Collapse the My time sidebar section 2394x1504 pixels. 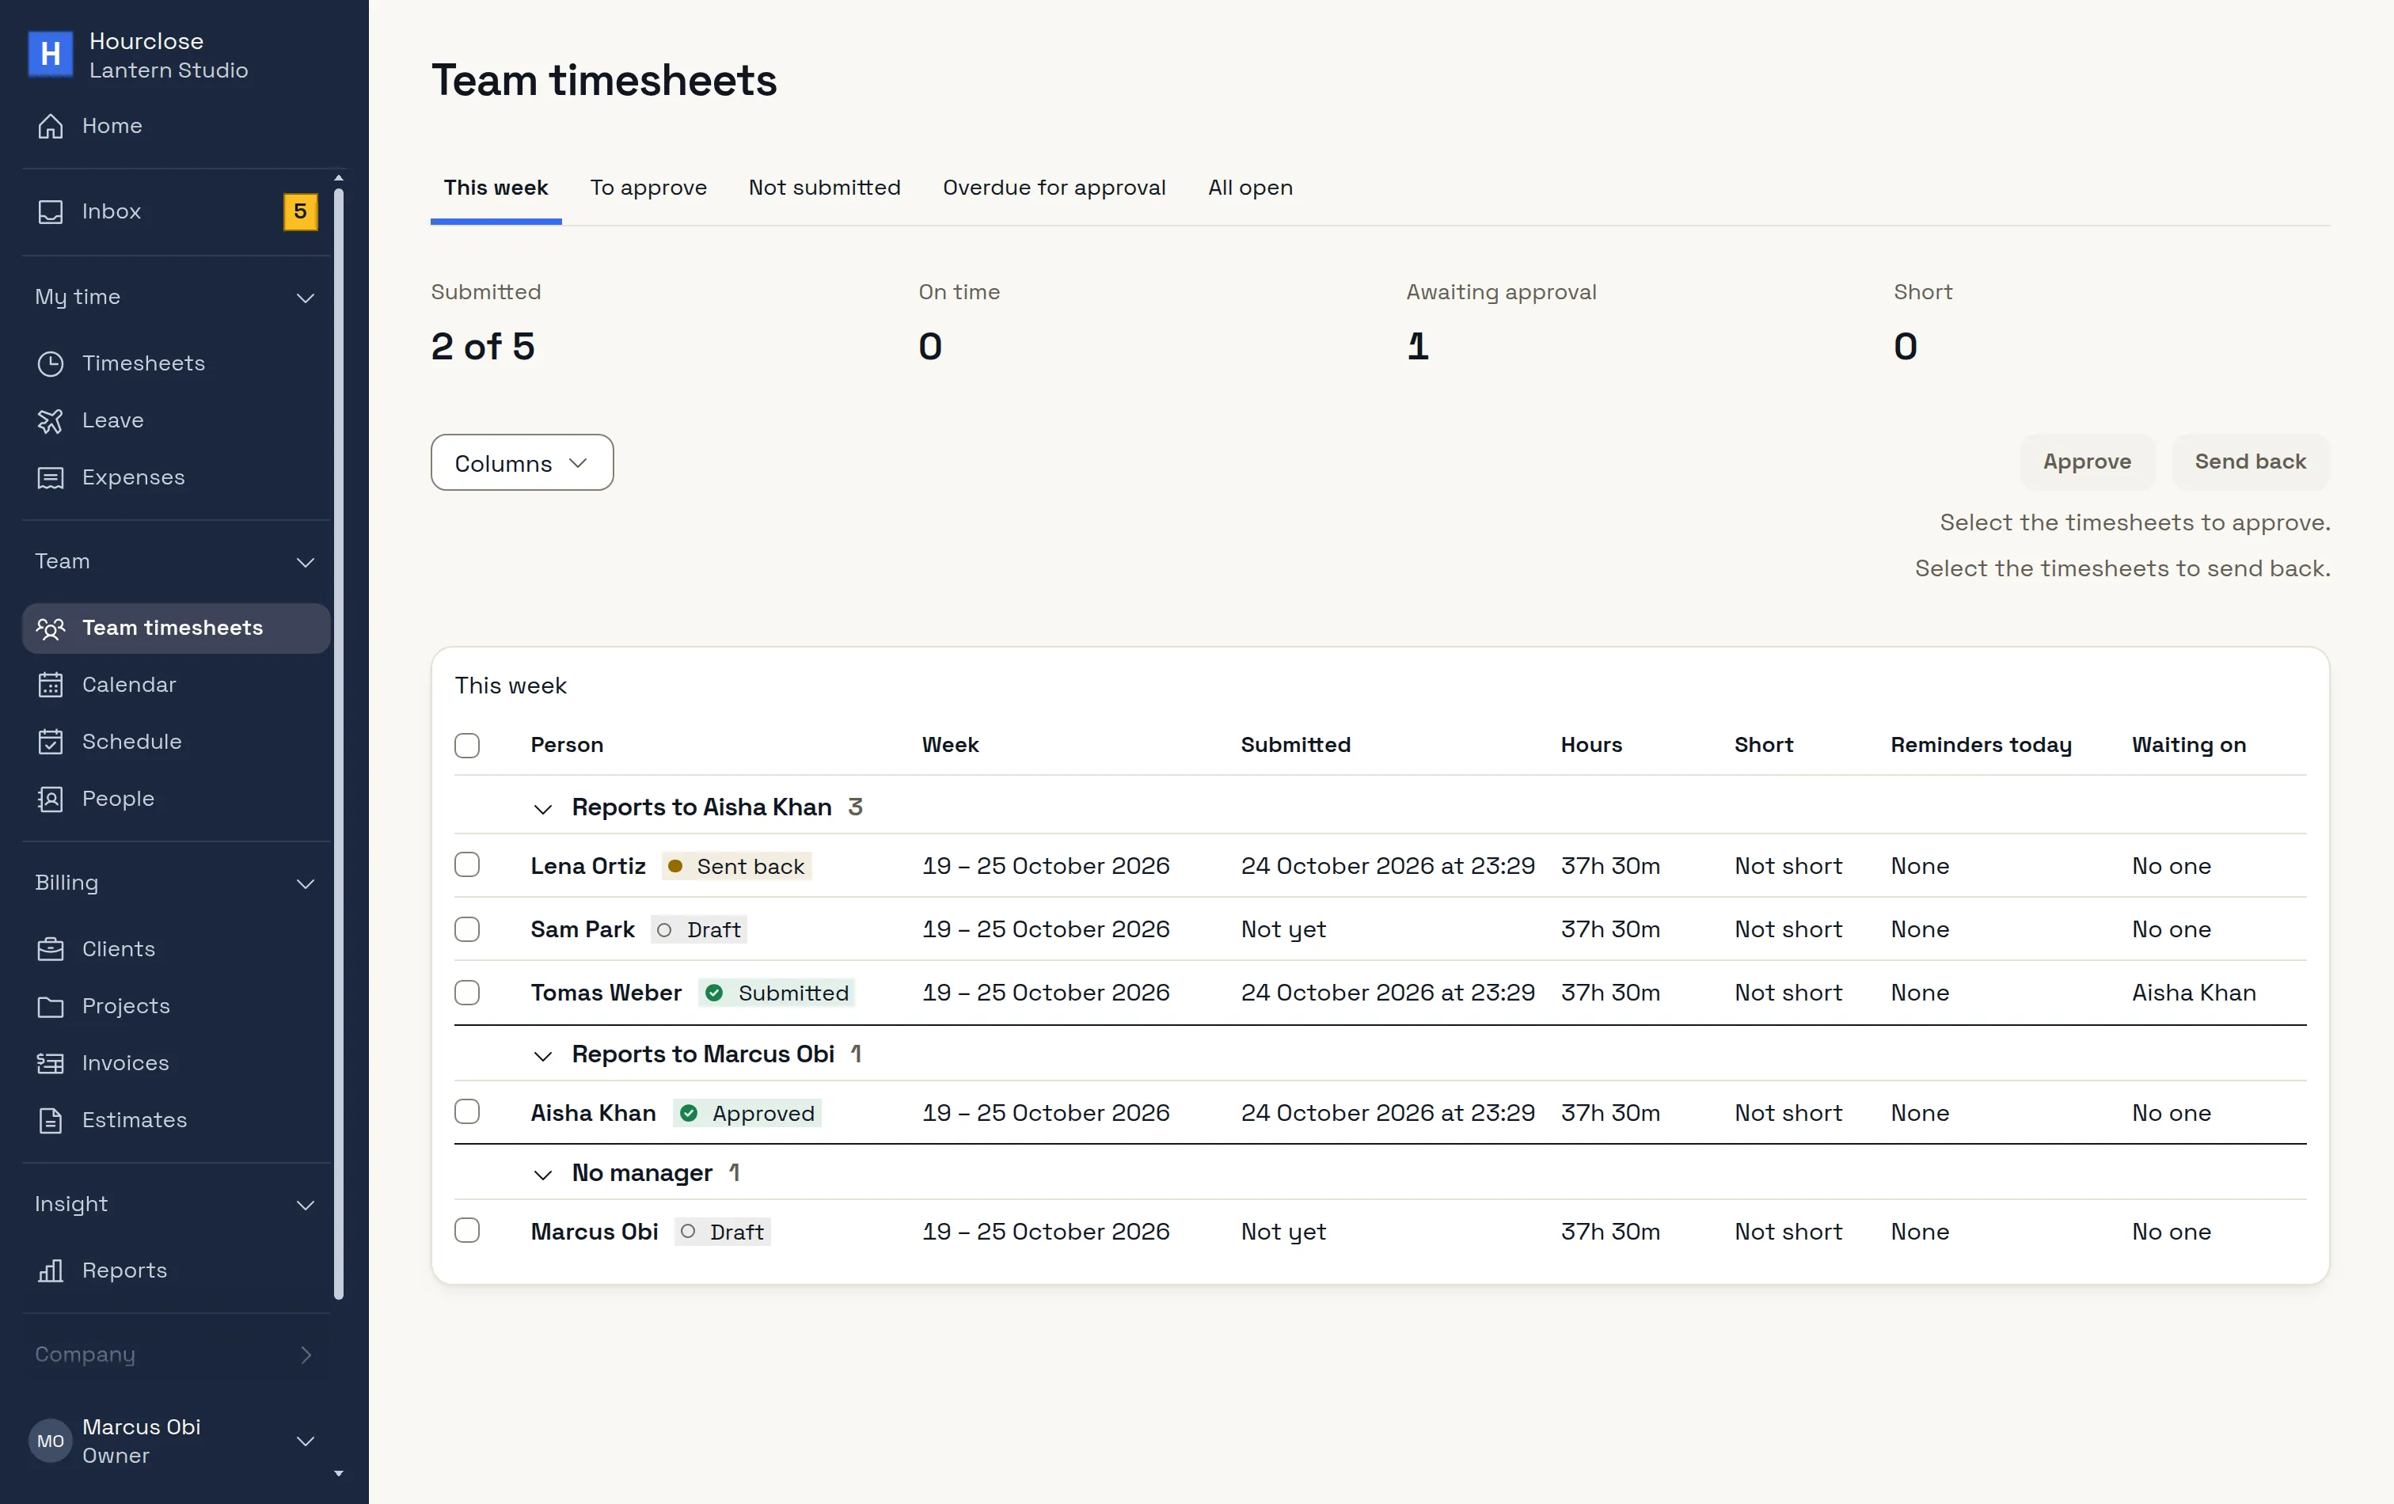[x=306, y=298]
